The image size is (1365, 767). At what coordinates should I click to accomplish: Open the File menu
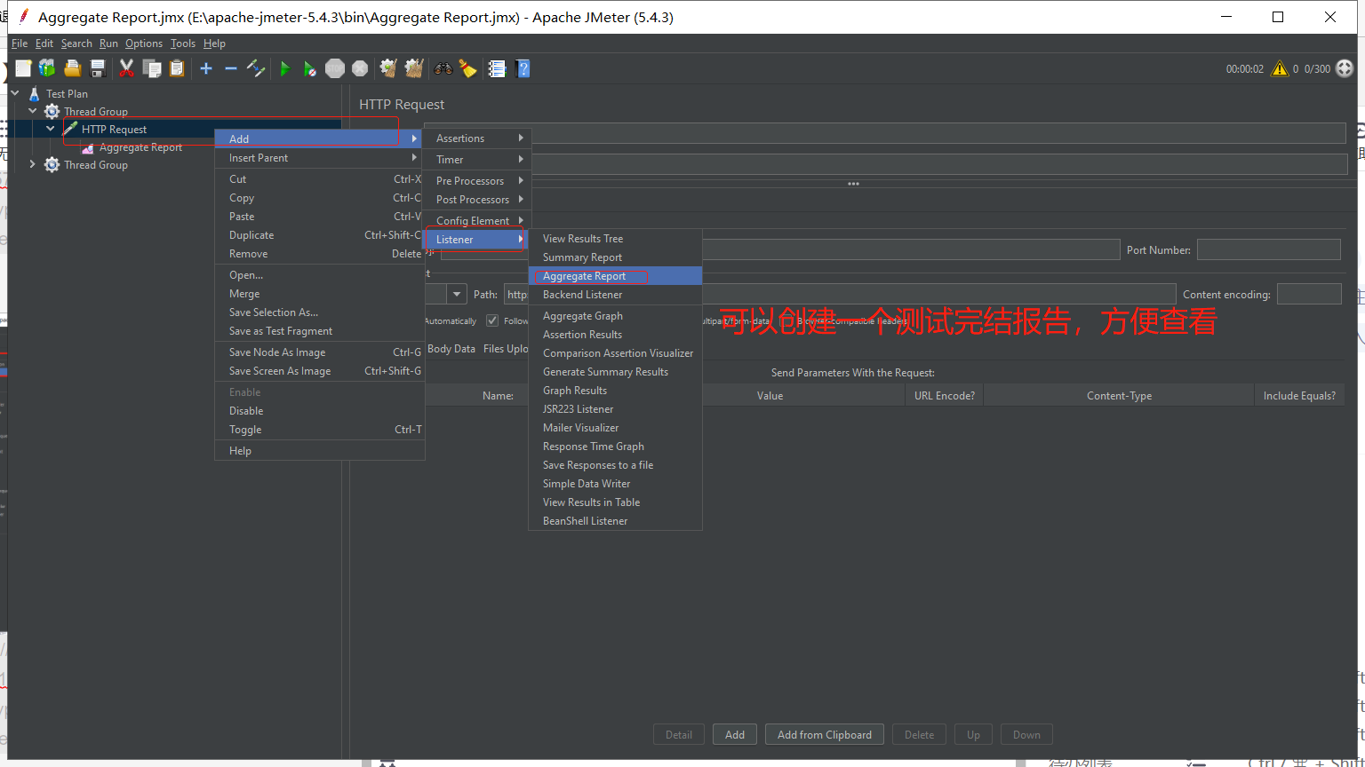click(20, 43)
